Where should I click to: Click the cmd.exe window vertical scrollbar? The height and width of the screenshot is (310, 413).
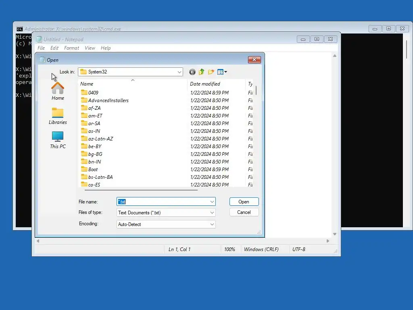click(407, 49)
